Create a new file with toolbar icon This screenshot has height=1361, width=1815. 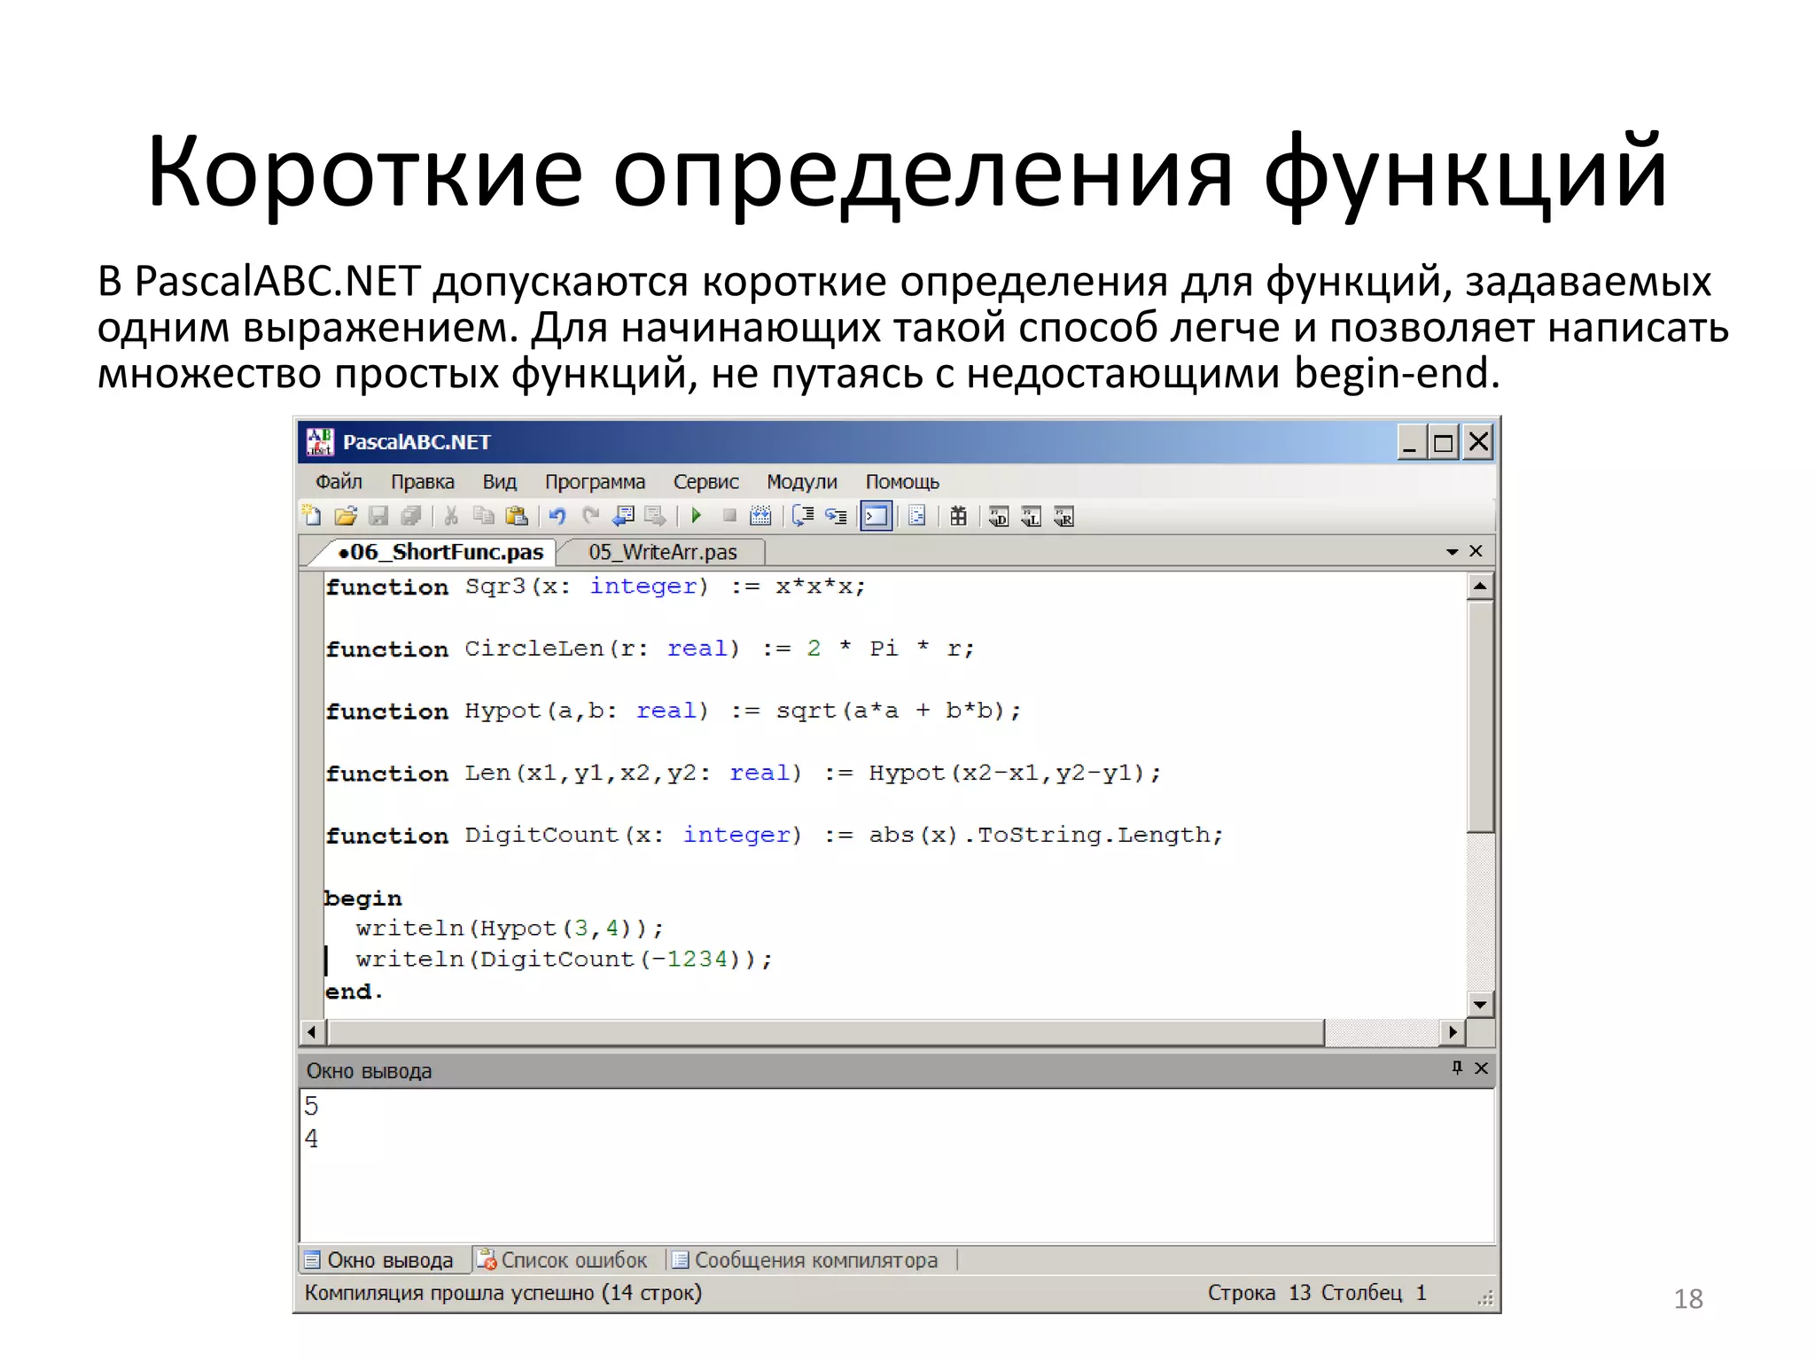click(312, 516)
